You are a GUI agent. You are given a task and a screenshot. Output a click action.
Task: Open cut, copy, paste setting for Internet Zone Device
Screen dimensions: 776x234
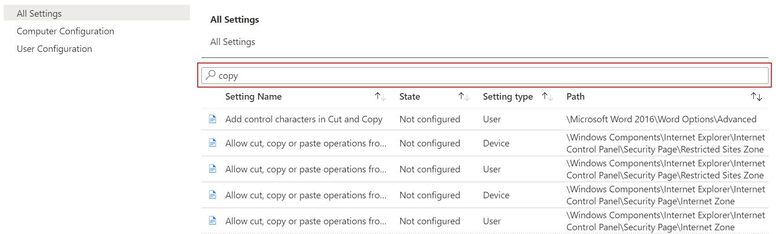point(306,195)
